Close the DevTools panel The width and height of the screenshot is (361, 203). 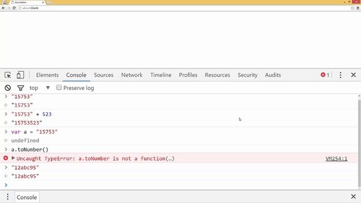pyautogui.click(x=354, y=75)
